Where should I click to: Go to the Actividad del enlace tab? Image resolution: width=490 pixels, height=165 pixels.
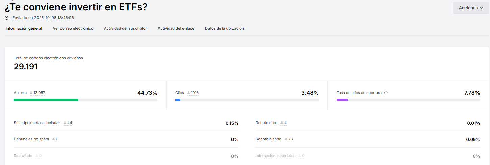[176, 28]
